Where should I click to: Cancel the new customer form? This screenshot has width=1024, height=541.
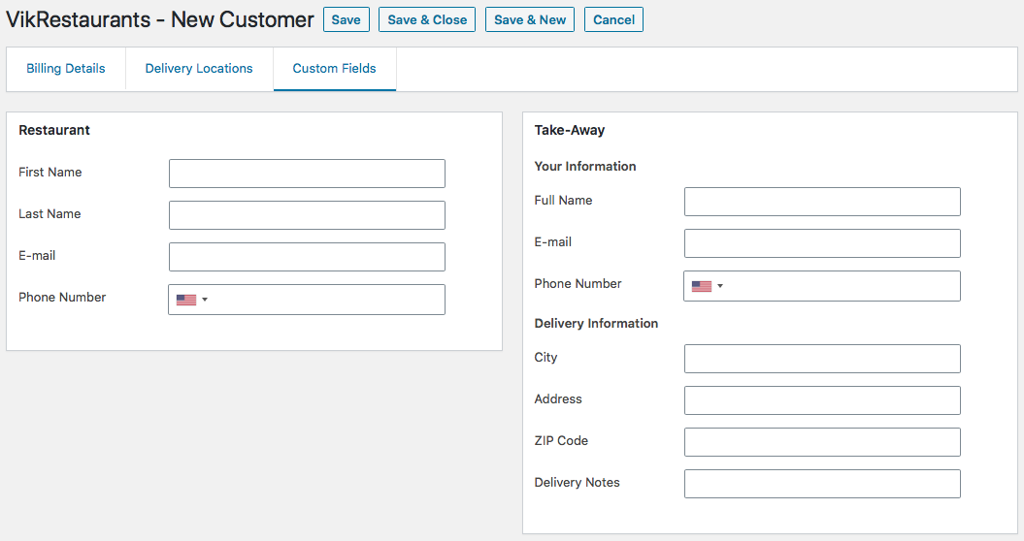click(x=613, y=19)
